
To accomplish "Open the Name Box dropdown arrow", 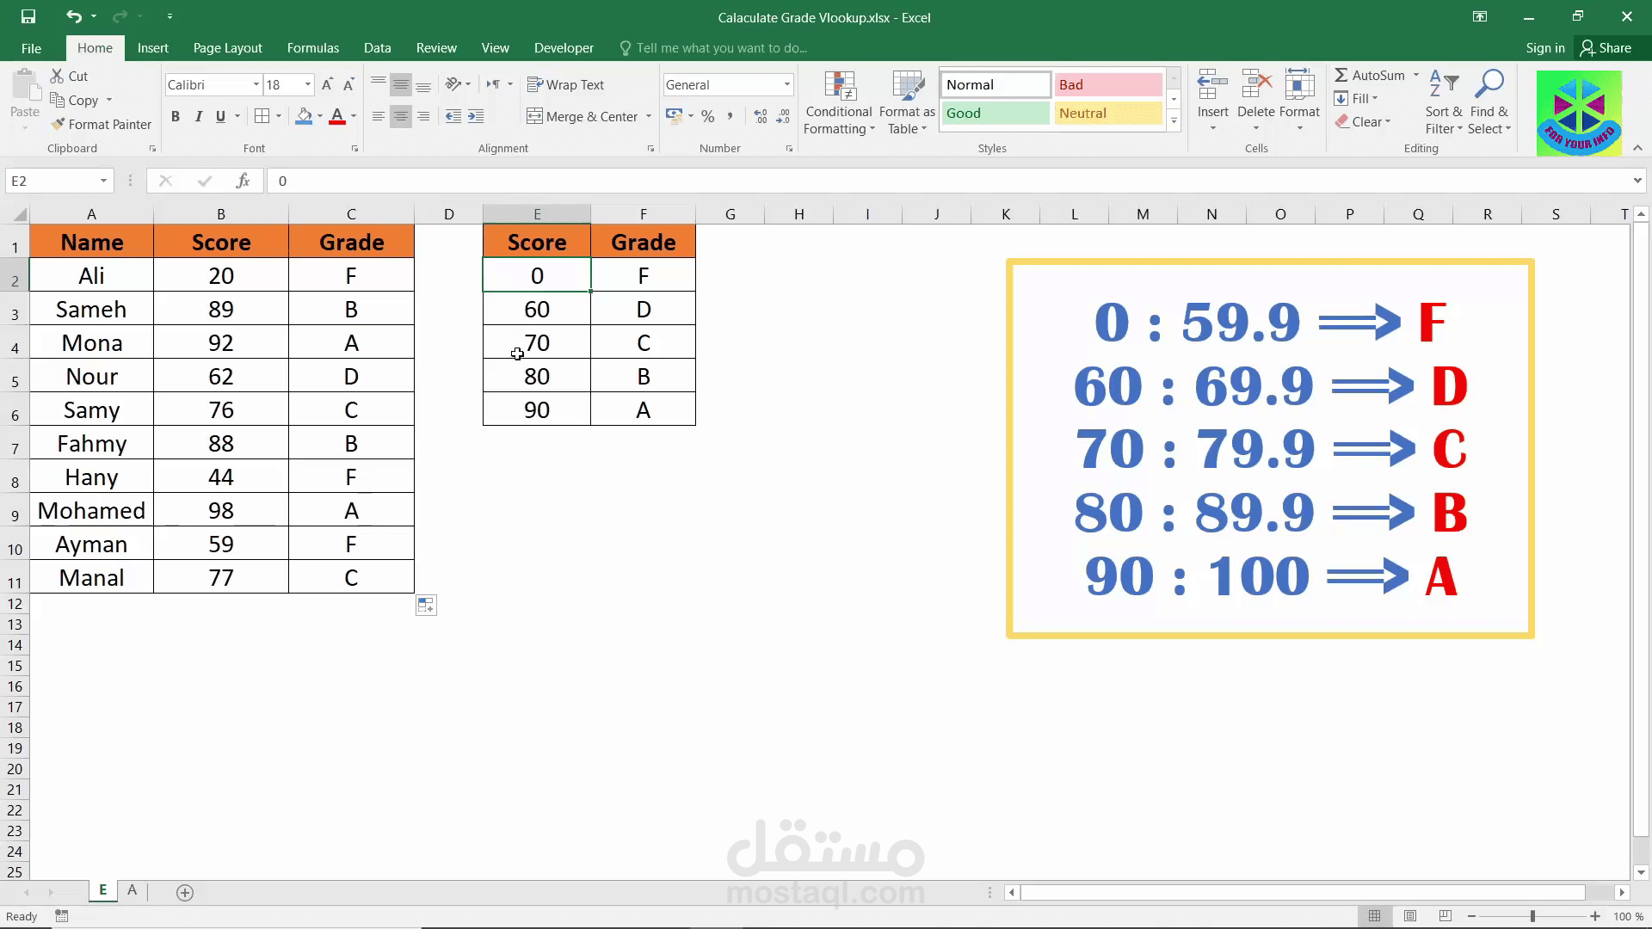I will click(x=103, y=181).
